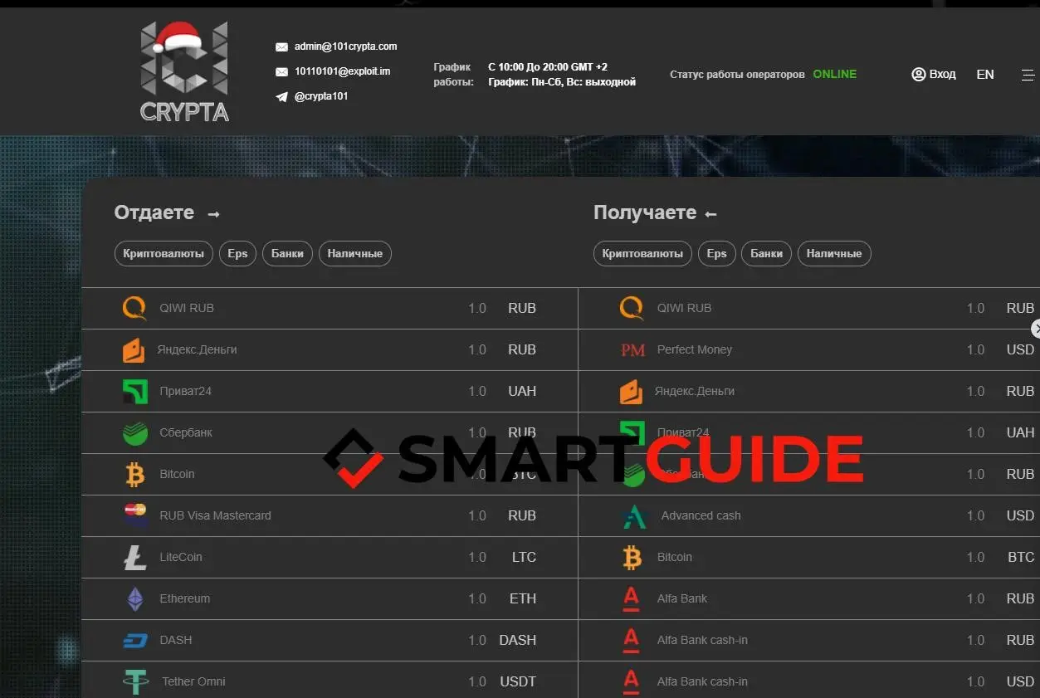Screen dimensions: 1040x698
Task: Select DASH icon in Отдаете list
Action: [134, 640]
